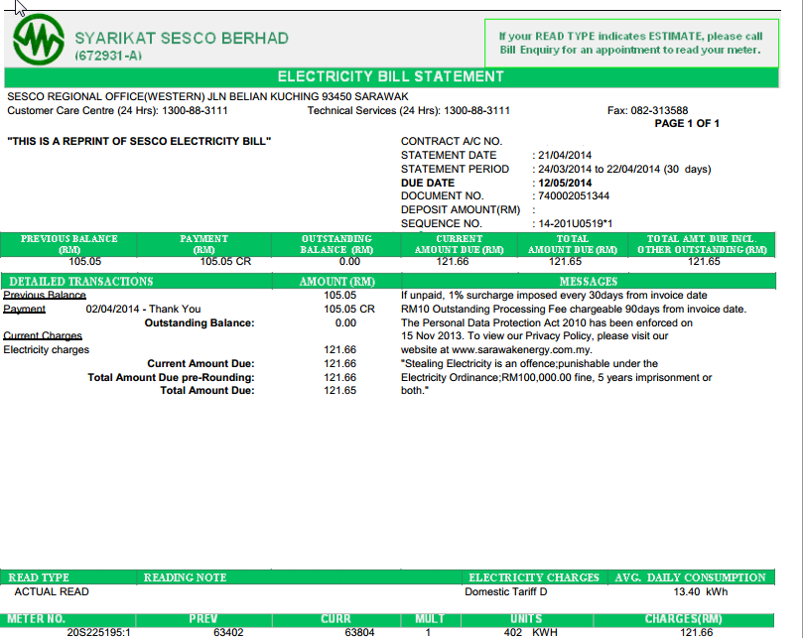803x638 pixels.
Task: Click the meter number 20S225195:1
Action: [x=98, y=632]
